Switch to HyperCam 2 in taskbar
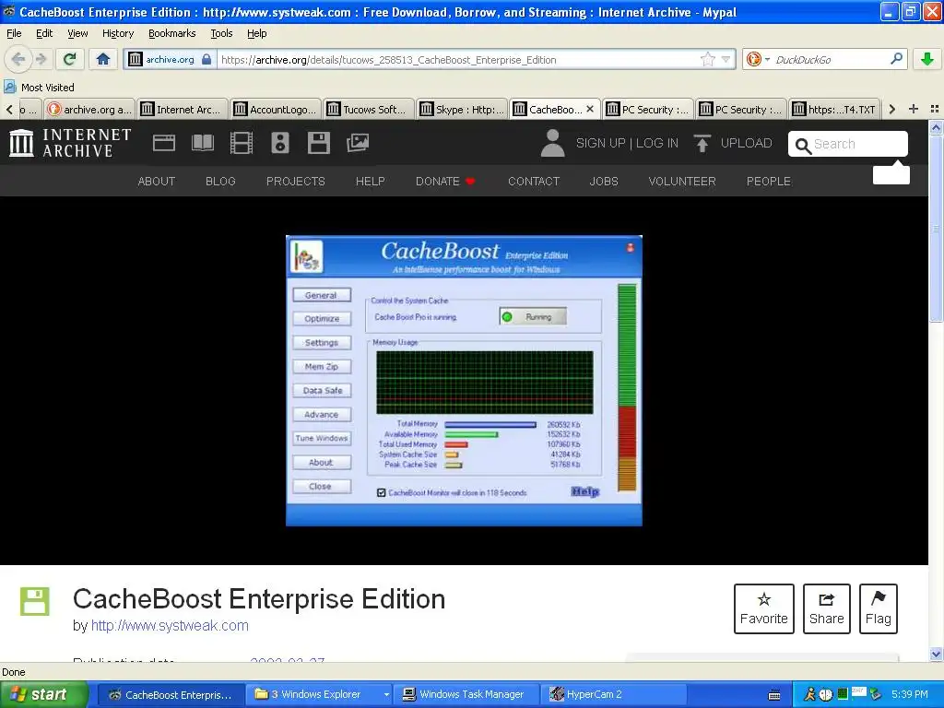 [614, 695]
